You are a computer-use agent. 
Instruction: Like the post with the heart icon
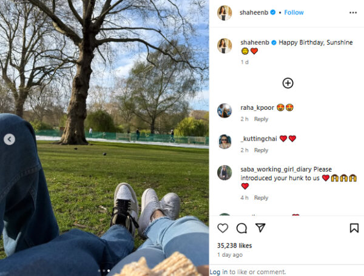coord(223,228)
